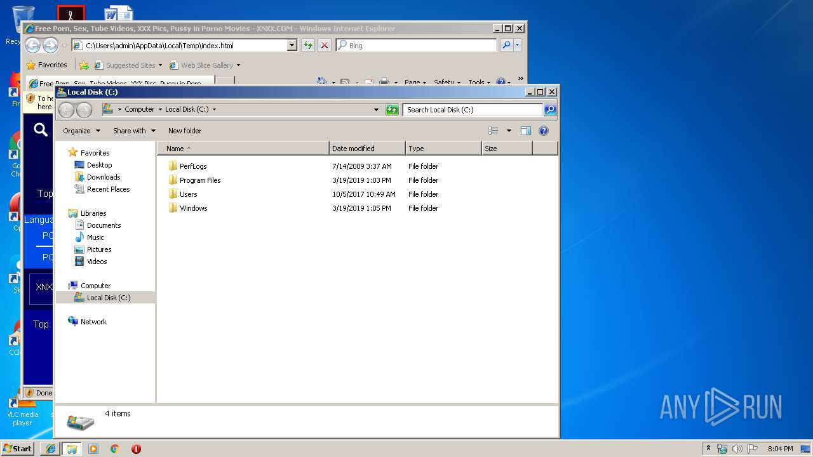This screenshot has height=457, width=813.
Task: Sort by Size column header
Action: [507, 149]
